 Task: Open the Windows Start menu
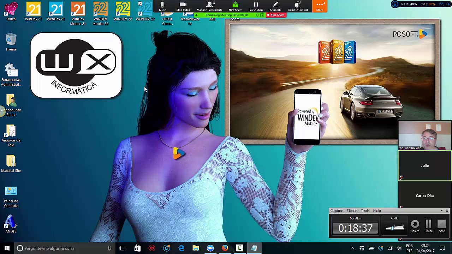click(7, 248)
